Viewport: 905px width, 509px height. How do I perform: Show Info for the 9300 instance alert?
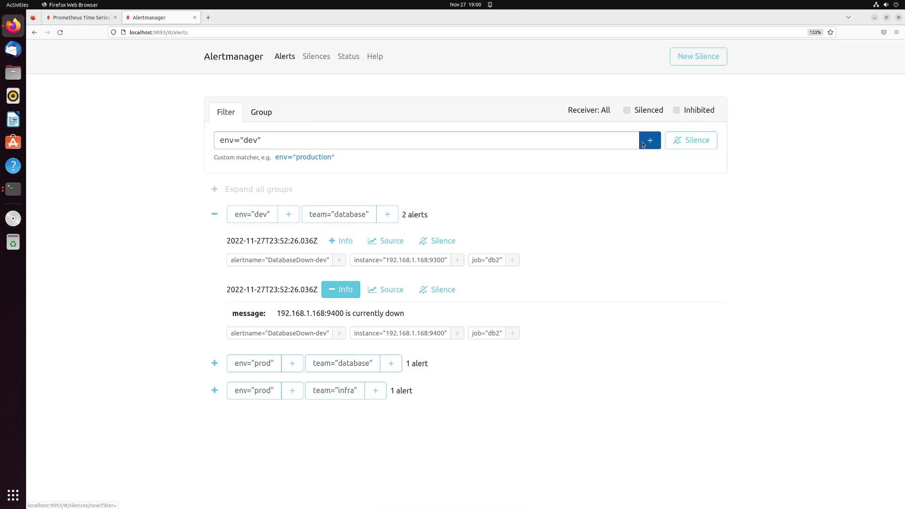(340, 241)
